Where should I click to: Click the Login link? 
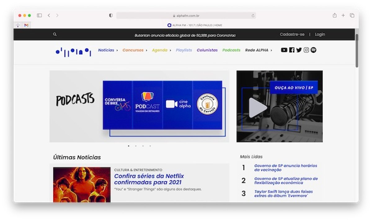click(x=320, y=34)
